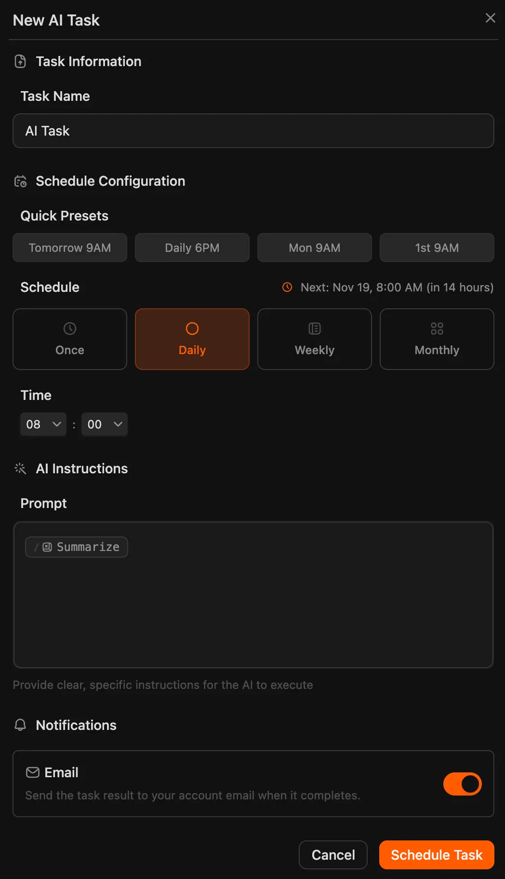This screenshot has height=879, width=505.
Task: Apply the Tomorrow 9AM quick preset
Action: 70,247
